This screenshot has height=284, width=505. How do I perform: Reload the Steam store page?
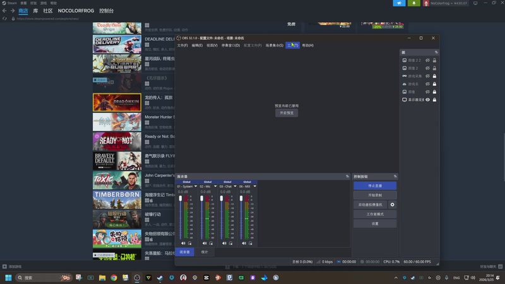click(x=4, y=19)
